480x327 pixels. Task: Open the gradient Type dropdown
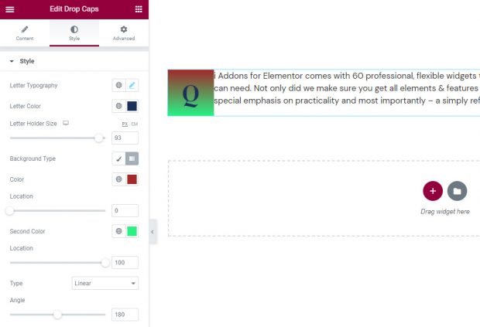pos(105,284)
